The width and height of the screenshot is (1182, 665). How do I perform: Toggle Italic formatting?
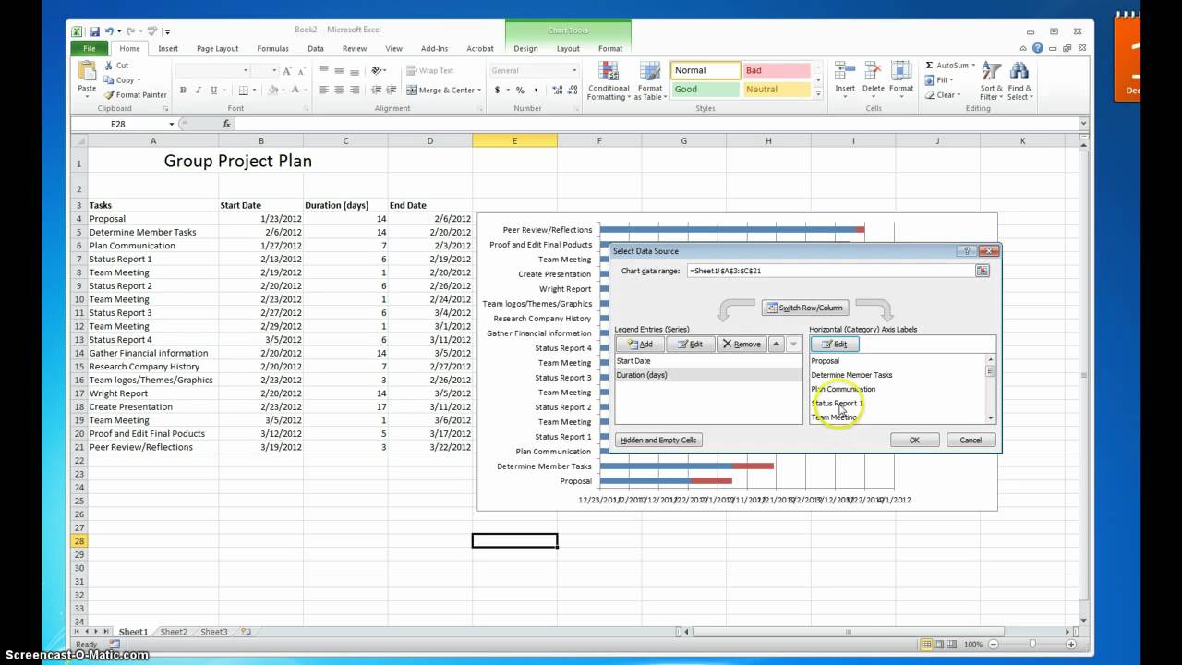[x=199, y=91]
